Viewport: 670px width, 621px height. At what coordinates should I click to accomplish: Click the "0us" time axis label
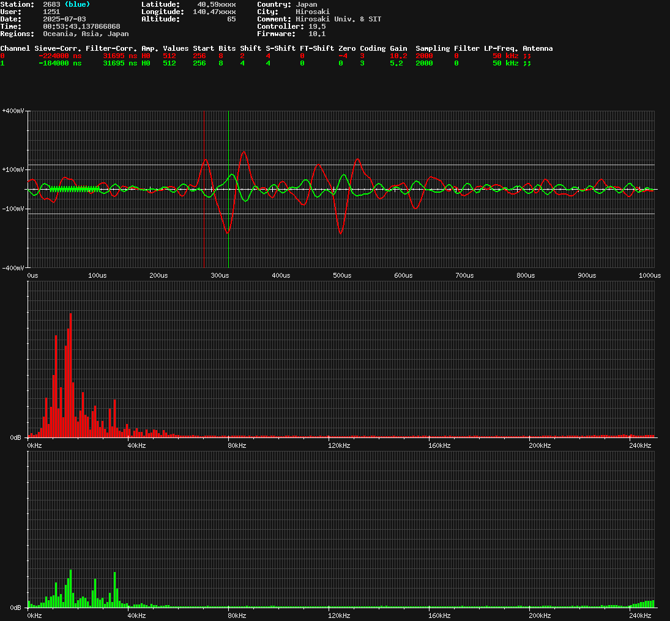click(x=32, y=276)
